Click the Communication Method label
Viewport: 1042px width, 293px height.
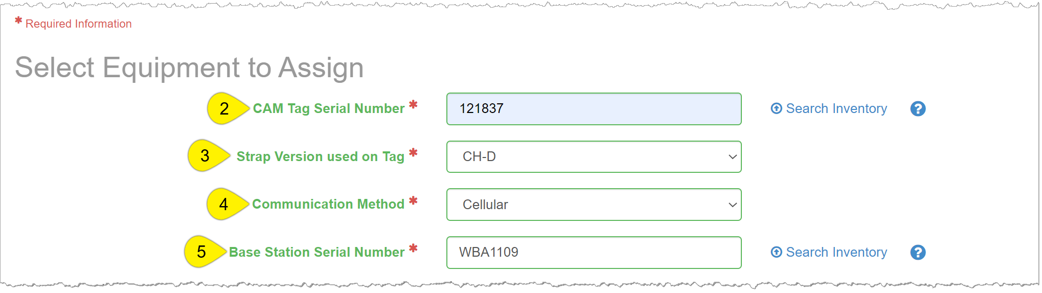click(x=328, y=204)
